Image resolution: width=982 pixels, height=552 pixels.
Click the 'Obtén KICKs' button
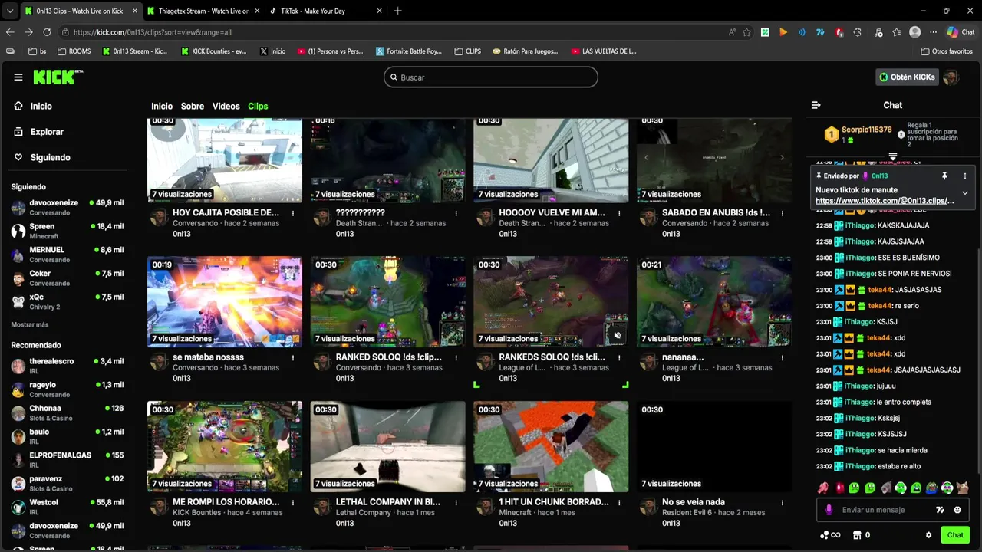click(x=907, y=77)
